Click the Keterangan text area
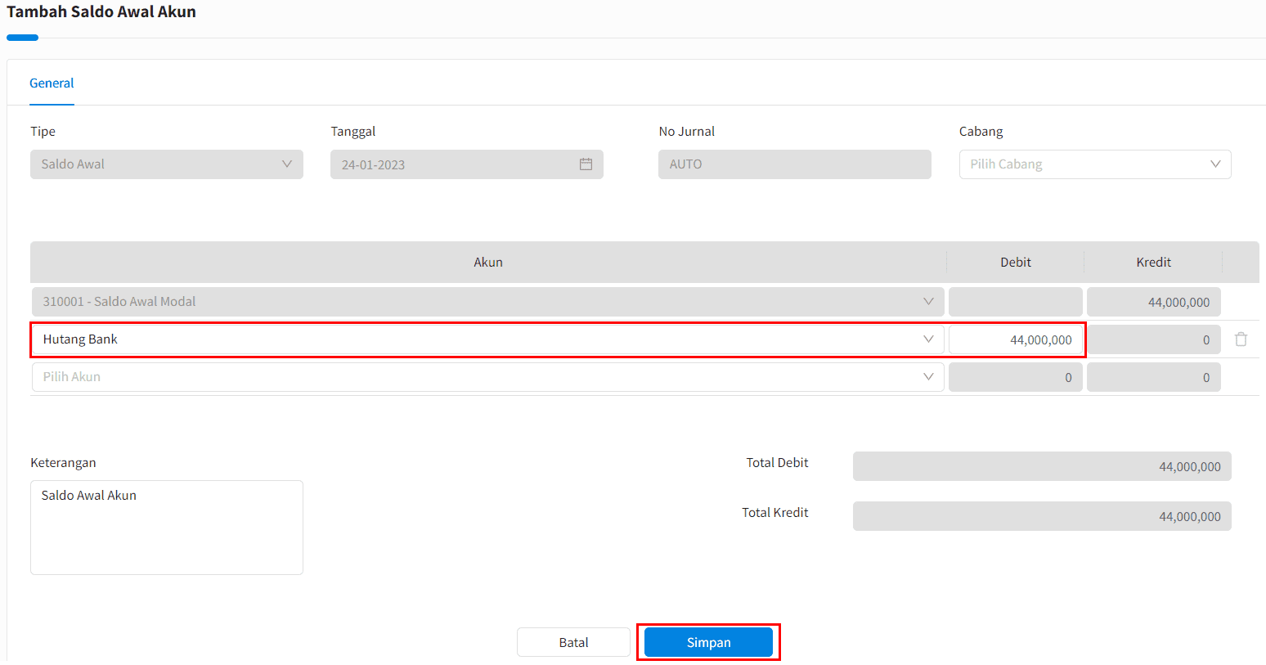Image resolution: width=1266 pixels, height=665 pixels. pyautogui.click(x=167, y=528)
